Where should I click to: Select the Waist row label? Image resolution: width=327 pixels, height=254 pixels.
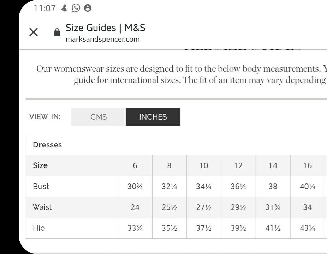click(42, 207)
